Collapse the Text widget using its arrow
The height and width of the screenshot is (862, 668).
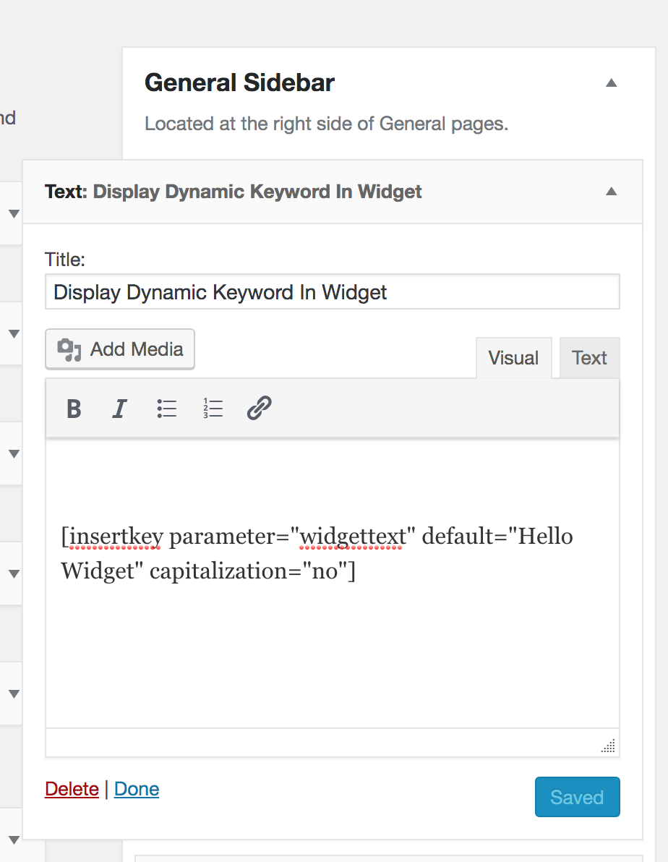pos(611,192)
